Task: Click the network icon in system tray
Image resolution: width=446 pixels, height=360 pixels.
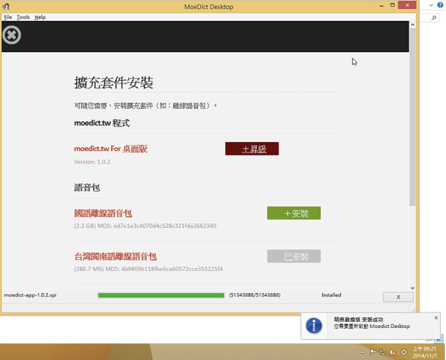Action: pos(383,352)
